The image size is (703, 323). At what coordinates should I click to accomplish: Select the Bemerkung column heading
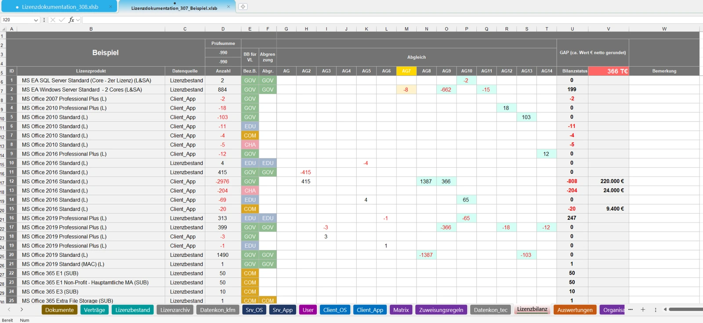(x=664, y=71)
